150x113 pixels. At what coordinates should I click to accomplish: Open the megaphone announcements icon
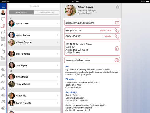(3, 45)
